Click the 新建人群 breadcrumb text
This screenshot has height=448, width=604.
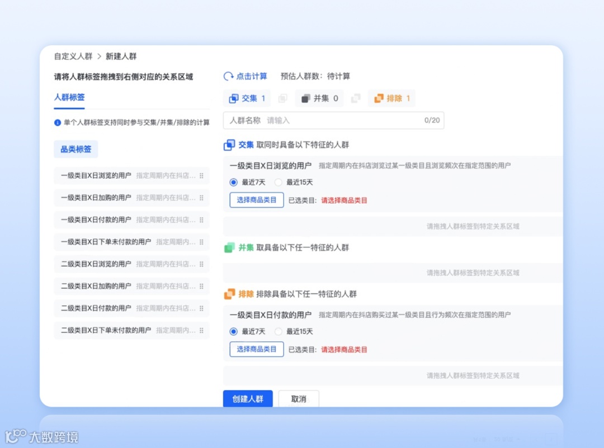[121, 56]
